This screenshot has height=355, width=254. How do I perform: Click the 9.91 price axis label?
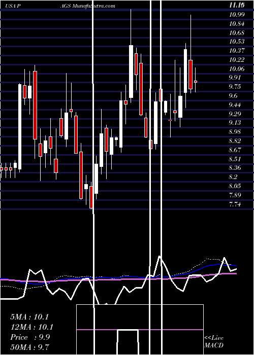point(235,78)
